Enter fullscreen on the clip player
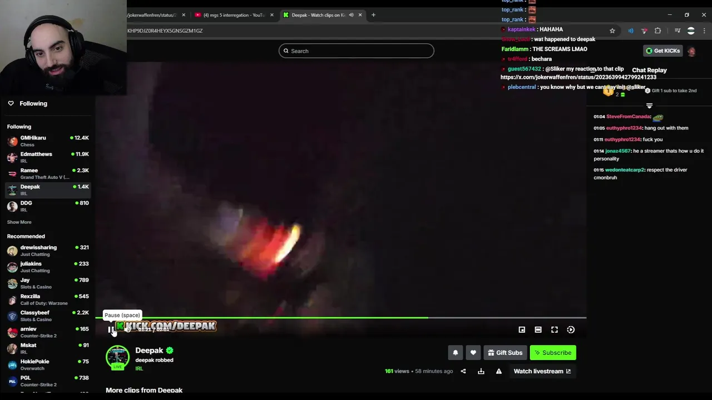This screenshot has height=400, width=712. point(555,329)
